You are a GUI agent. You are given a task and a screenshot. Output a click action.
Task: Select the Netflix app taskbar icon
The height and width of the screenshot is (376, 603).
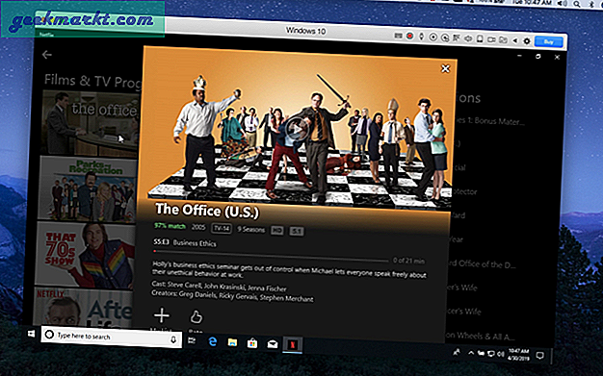coord(292,345)
